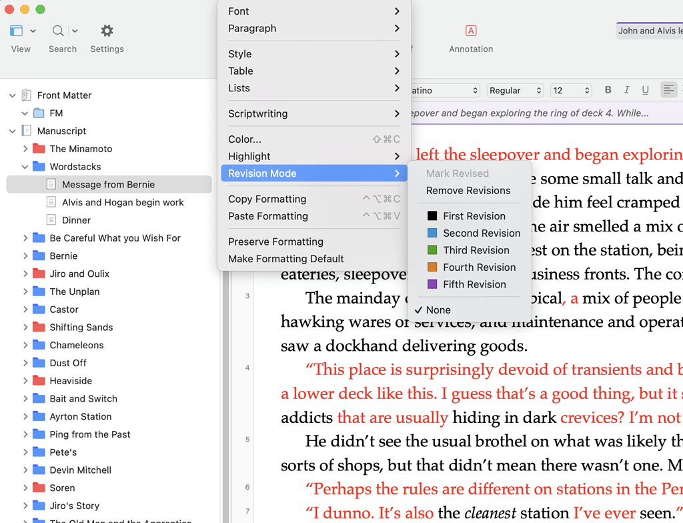
Task: Open the font size 12 dropdown
Action: click(570, 89)
